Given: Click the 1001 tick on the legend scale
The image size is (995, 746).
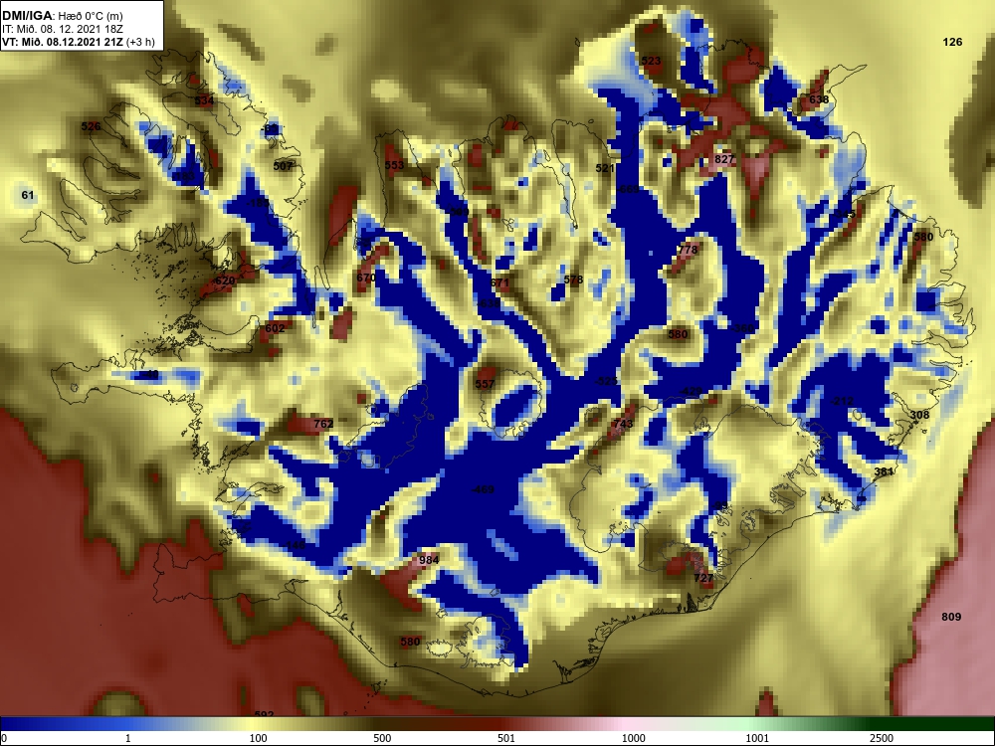Looking at the screenshot, I should [757, 738].
